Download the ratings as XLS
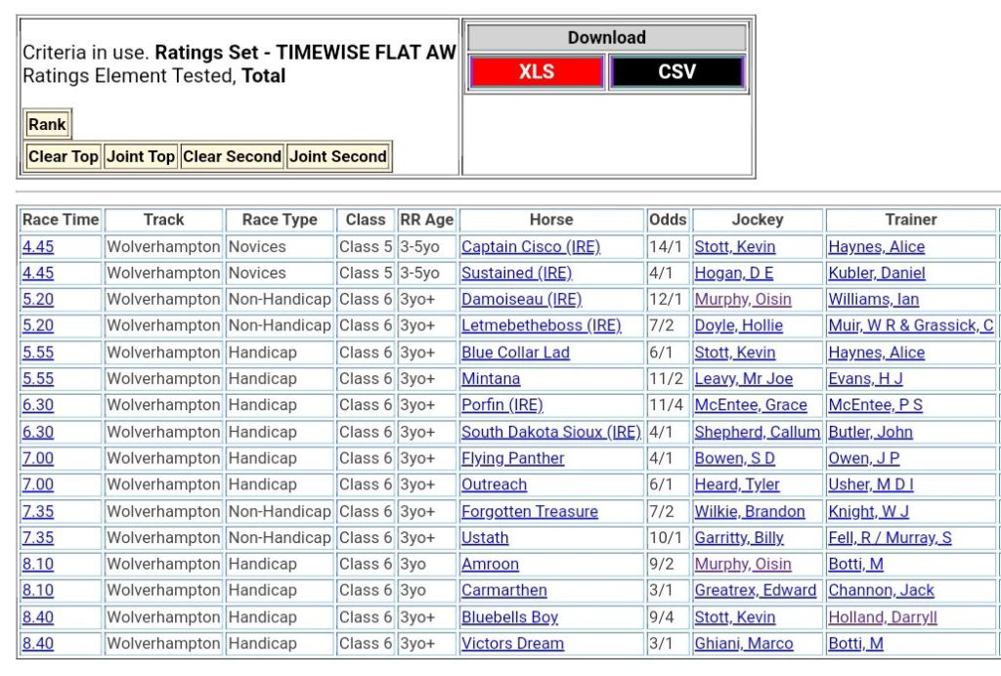The image size is (1001, 676). 536,72
